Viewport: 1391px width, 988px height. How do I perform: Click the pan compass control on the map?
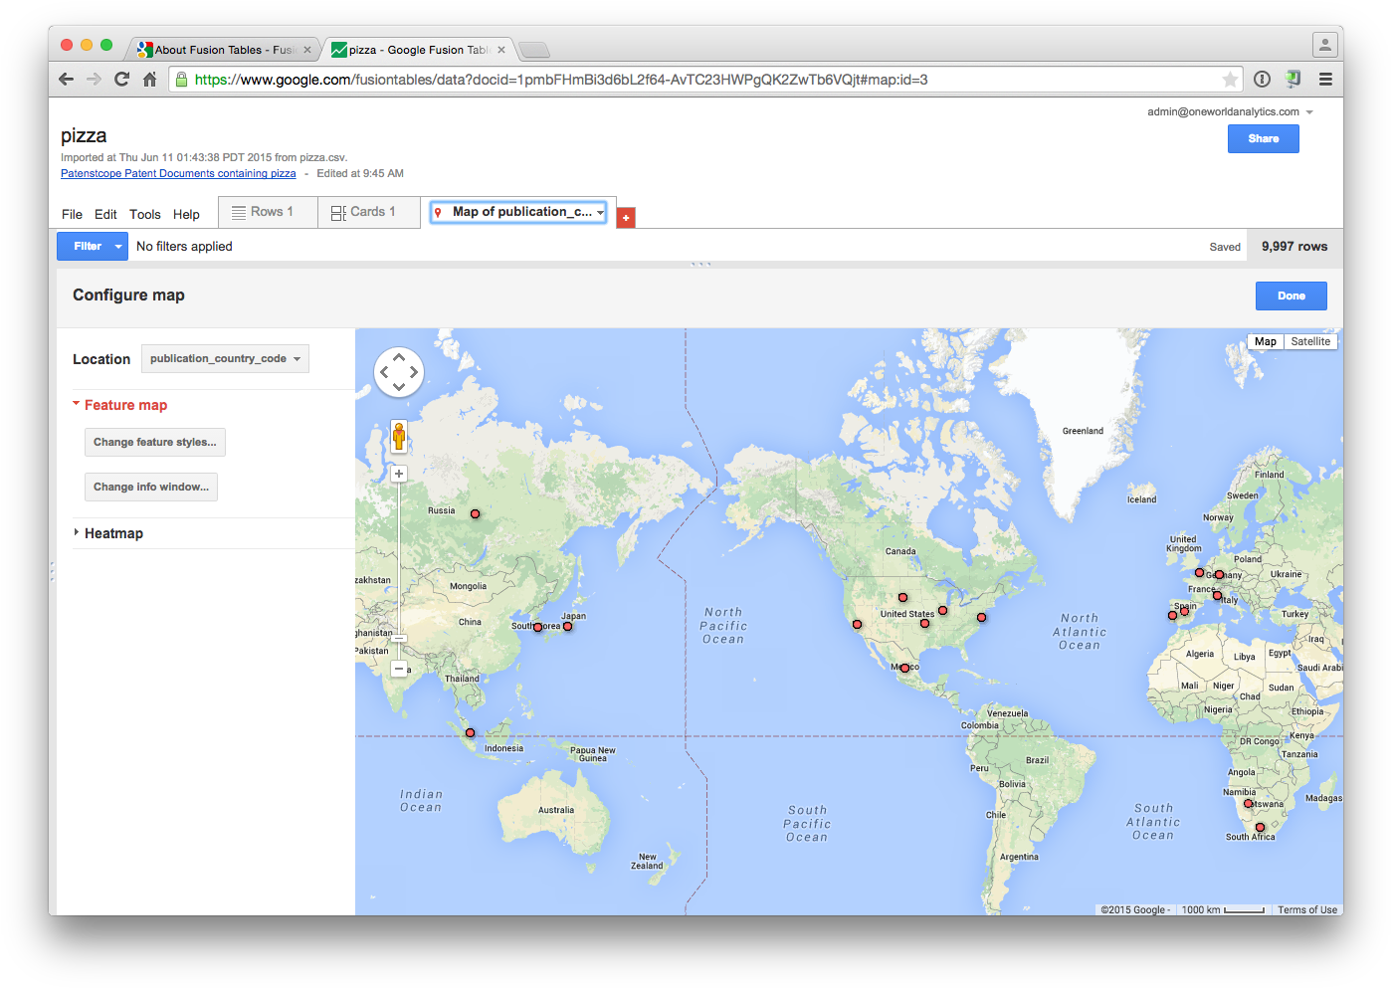398,371
